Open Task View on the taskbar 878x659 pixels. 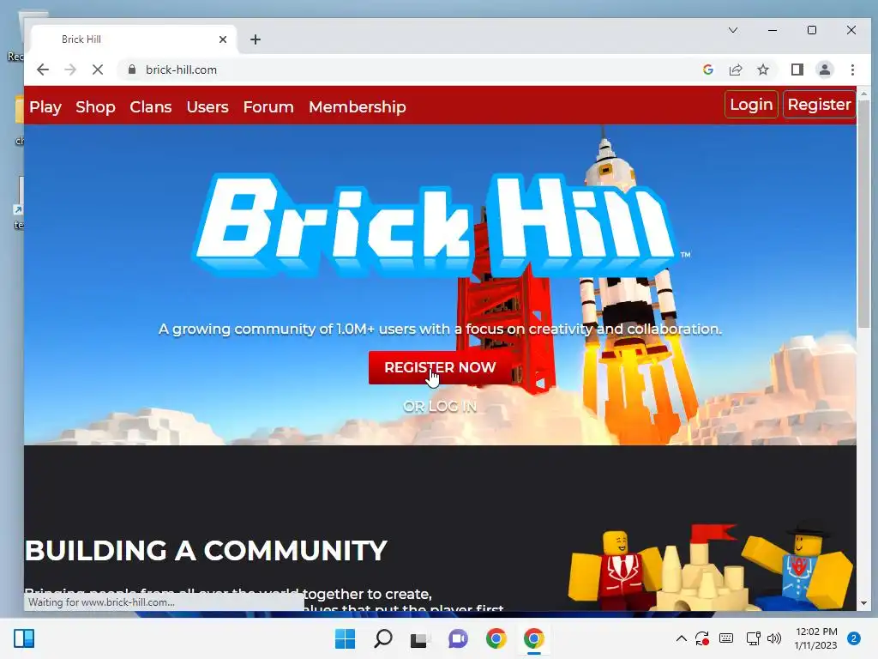pos(419,639)
